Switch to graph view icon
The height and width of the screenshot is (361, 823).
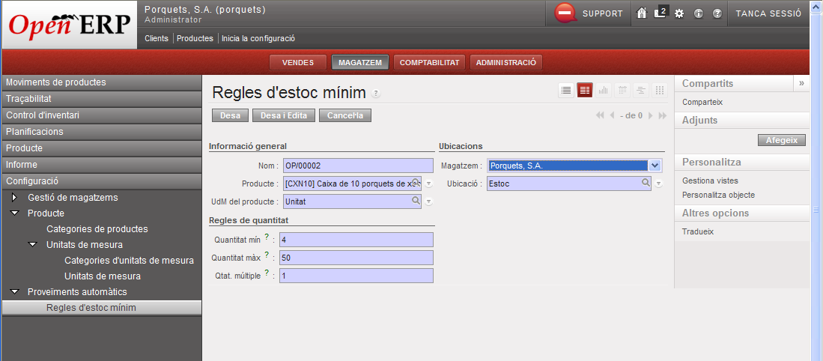[603, 90]
